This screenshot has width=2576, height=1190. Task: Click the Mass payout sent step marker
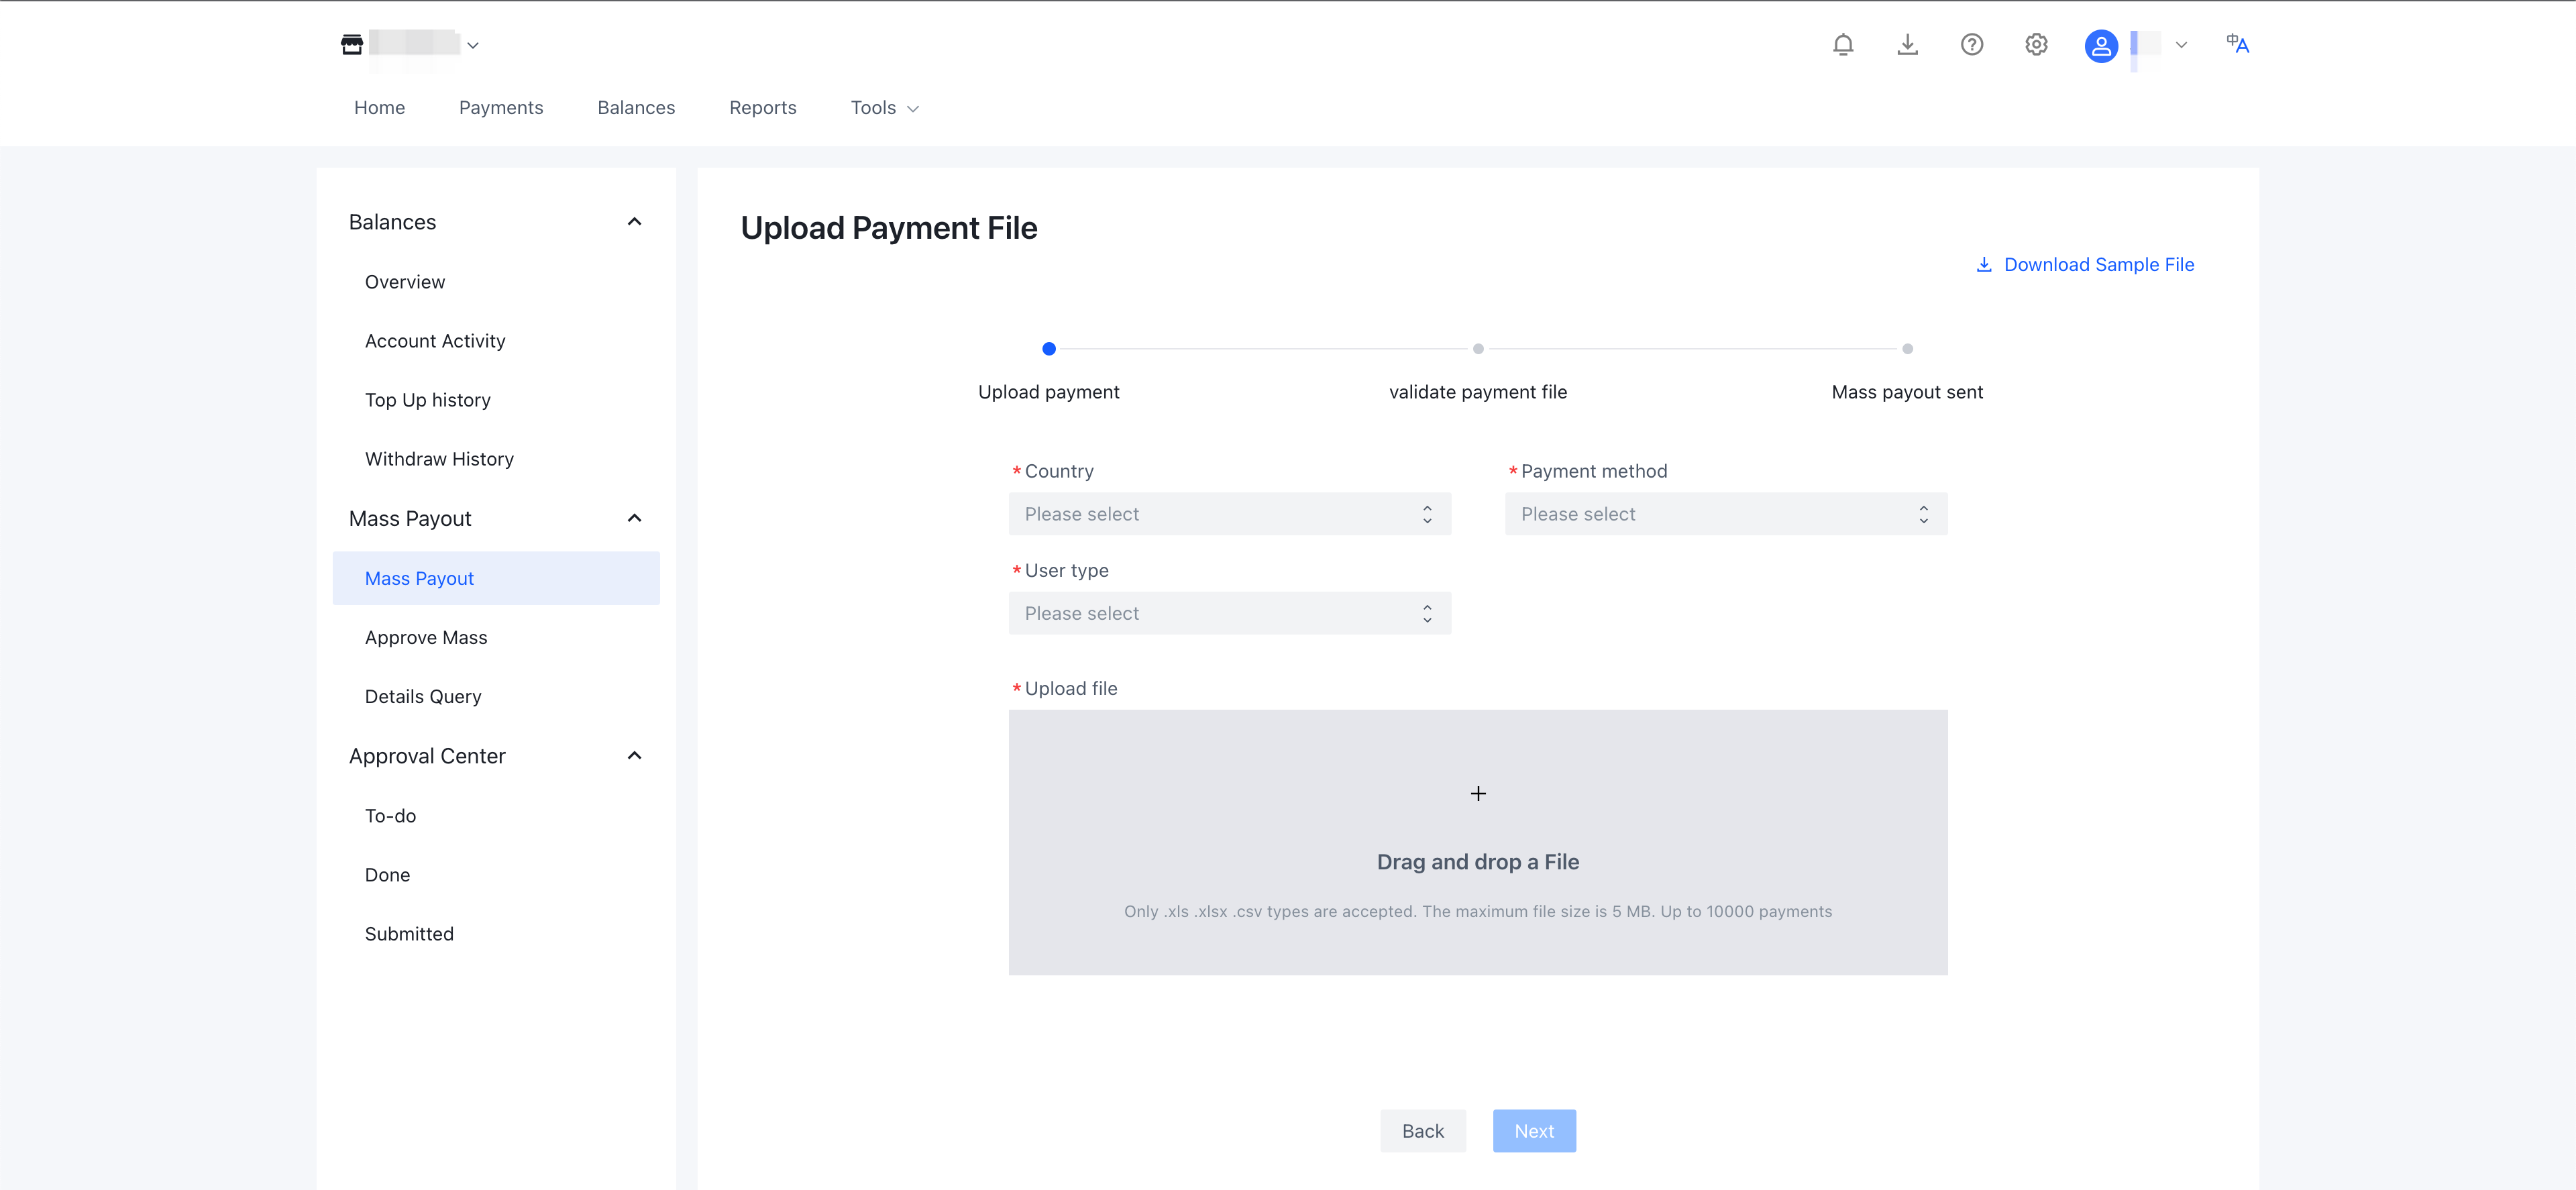(x=1907, y=349)
